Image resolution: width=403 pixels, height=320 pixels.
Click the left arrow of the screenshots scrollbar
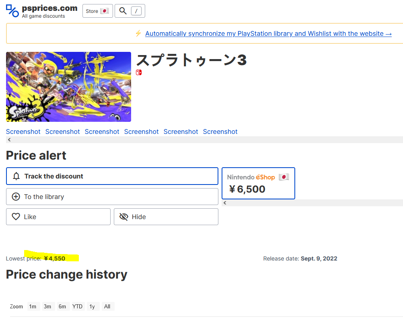(9, 140)
